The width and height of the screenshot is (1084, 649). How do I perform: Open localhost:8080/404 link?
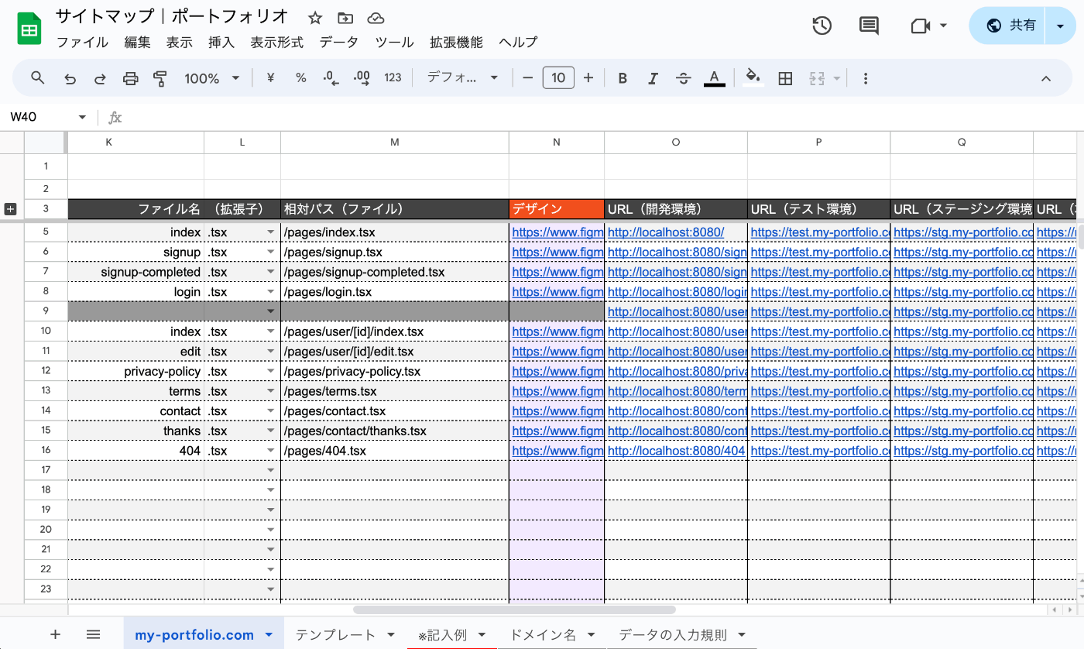click(x=676, y=451)
